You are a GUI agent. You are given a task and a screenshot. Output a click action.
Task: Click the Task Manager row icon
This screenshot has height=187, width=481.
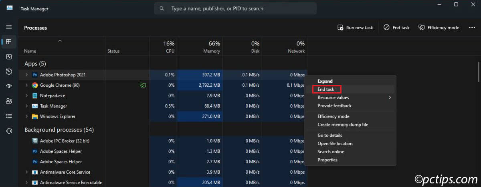35,106
